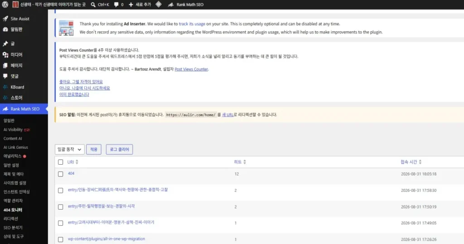Click timestamp 2026-08-31 18:05:18
The image size is (464, 244).
(419, 174)
